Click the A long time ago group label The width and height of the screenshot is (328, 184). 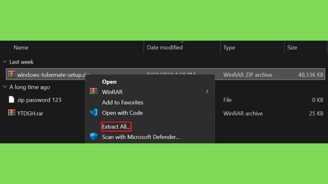pyautogui.click(x=30, y=87)
